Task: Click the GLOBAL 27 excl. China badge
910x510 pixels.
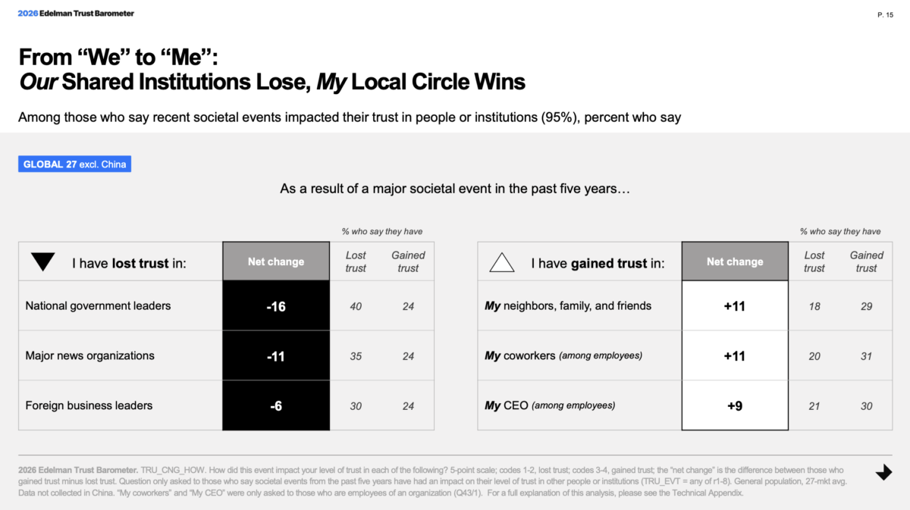Action: pos(74,164)
